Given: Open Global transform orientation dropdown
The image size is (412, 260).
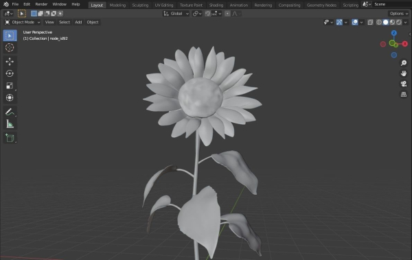Looking at the screenshot, I should pyautogui.click(x=176, y=14).
